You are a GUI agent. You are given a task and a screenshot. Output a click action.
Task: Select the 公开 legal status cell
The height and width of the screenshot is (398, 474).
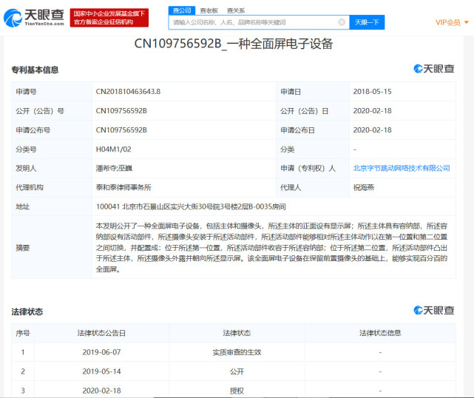point(237,371)
